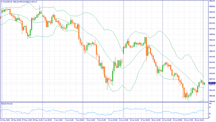This screenshot has width=216, height=122.
Task: Click the 26 May 05:00 time label
Action: click(x=16, y=120)
